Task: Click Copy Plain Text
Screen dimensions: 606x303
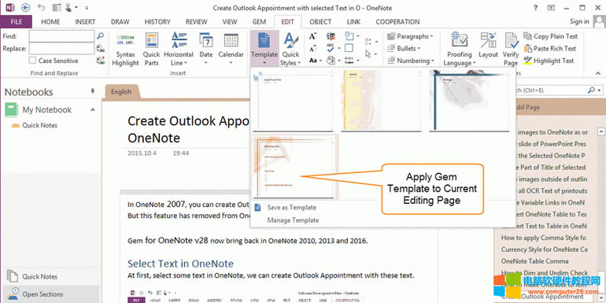Action: 551,36
